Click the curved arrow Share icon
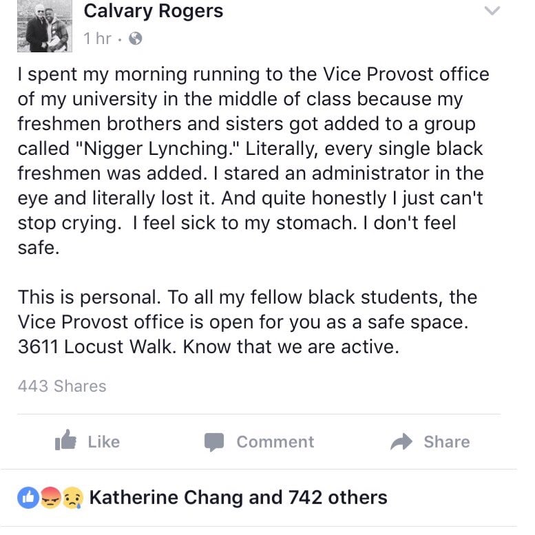This screenshot has width=535, height=535. [401, 441]
